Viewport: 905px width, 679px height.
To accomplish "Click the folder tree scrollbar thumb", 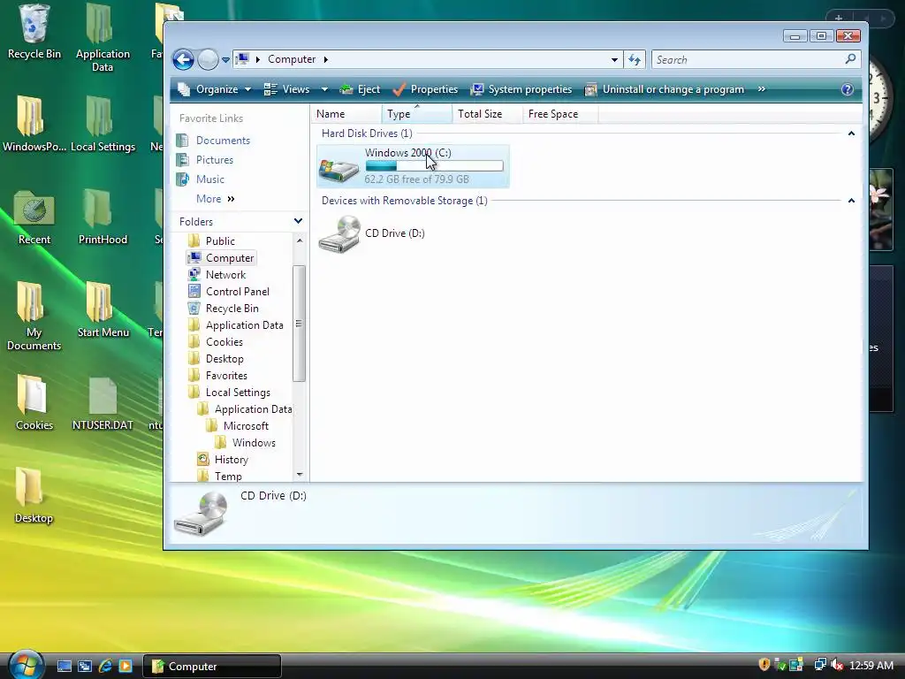I will coord(299,324).
